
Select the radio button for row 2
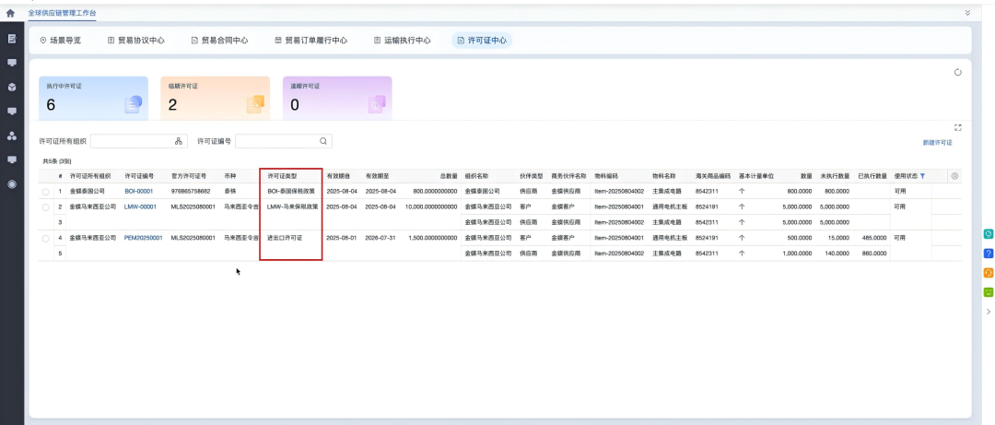point(46,207)
